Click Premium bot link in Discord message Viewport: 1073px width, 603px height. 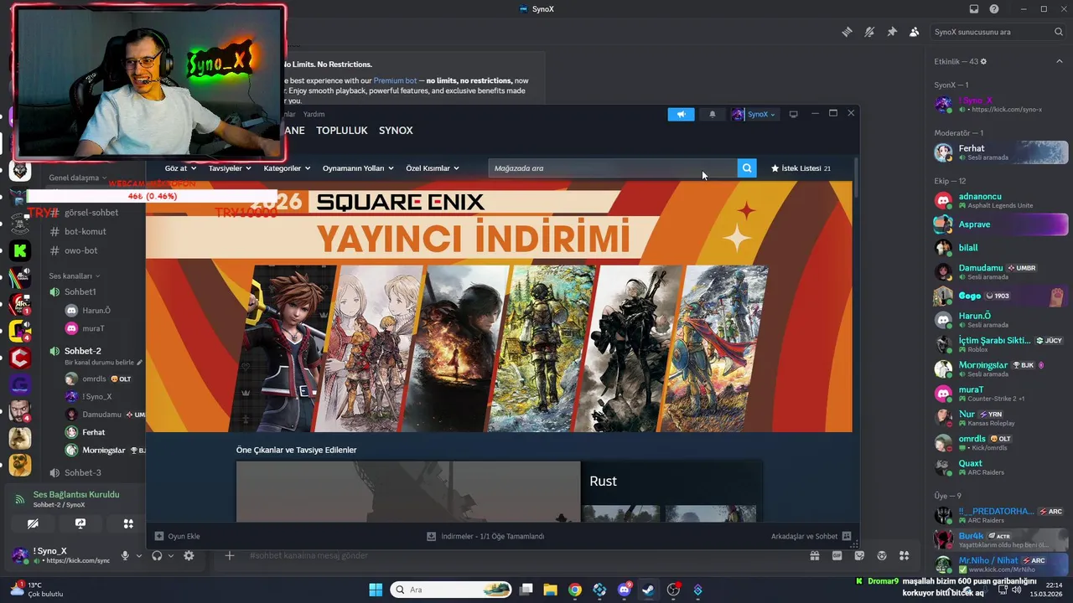click(395, 80)
